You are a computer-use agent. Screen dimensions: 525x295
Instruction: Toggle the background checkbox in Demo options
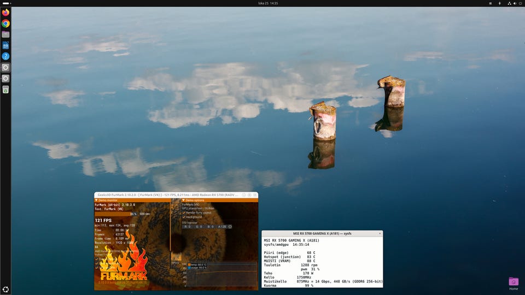pyautogui.click(x=184, y=217)
